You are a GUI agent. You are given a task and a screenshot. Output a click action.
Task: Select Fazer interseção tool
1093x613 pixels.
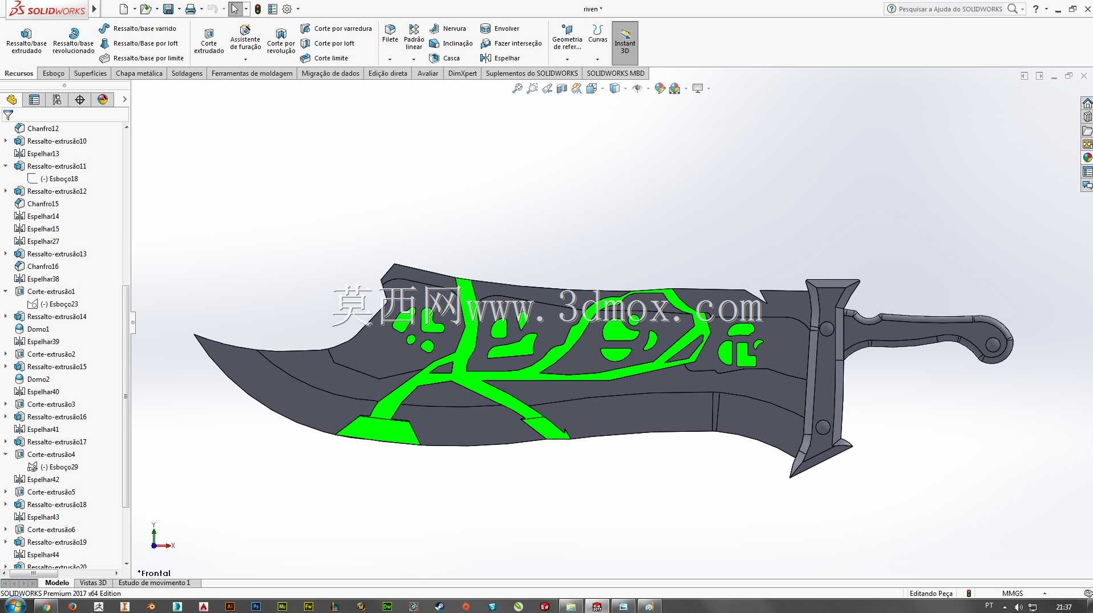(x=511, y=43)
